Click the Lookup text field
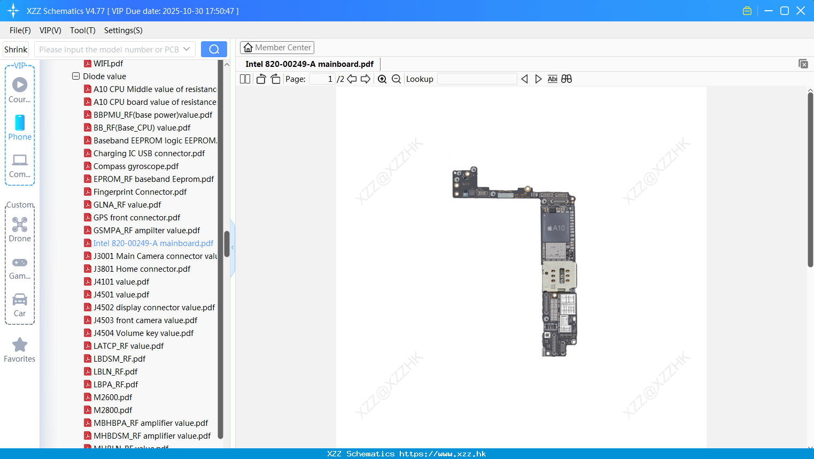Image resolution: width=814 pixels, height=459 pixels. pyautogui.click(x=477, y=79)
